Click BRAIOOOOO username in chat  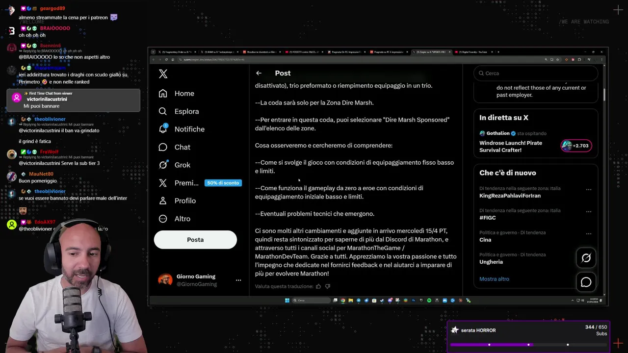click(x=55, y=28)
